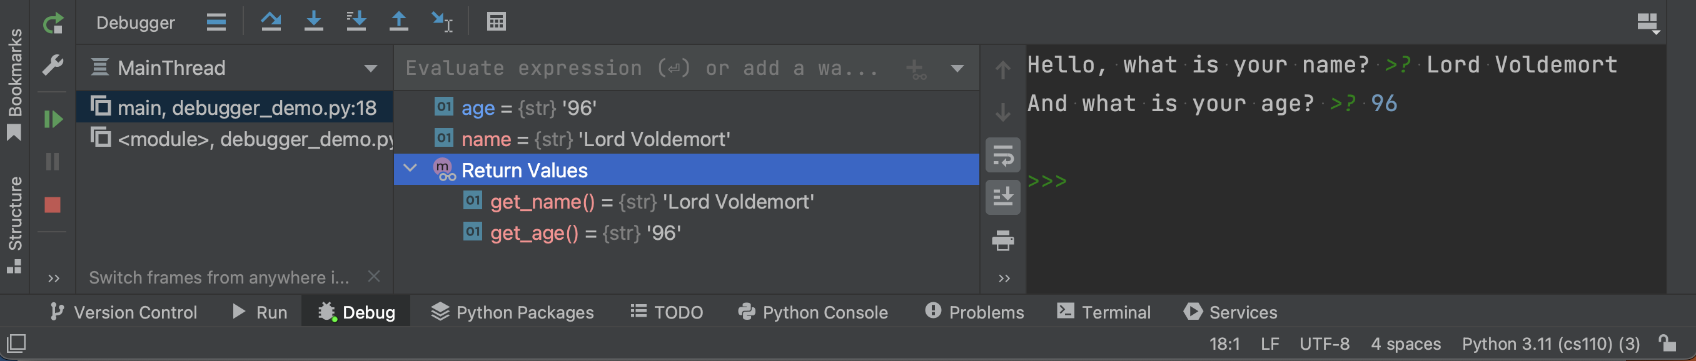1696x361 pixels.
Task: Change line separator via the LF indicator
Action: [1269, 344]
